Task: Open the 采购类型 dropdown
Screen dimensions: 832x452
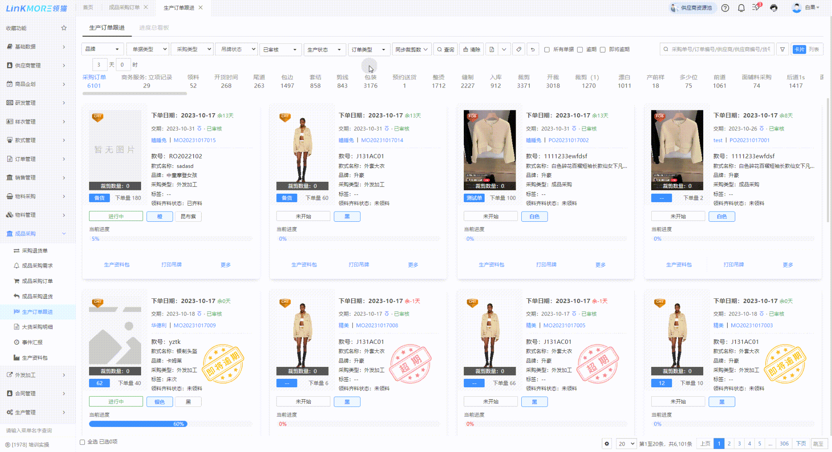Action: tap(192, 49)
